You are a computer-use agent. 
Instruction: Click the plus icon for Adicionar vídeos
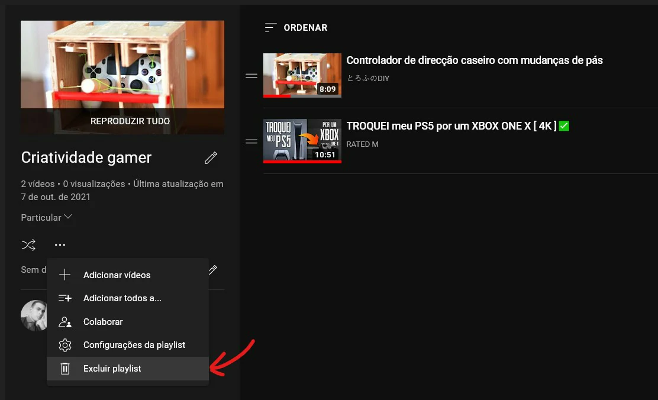(64, 275)
